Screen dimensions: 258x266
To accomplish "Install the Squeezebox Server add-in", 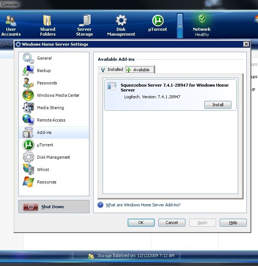I will tap(218, 105).
